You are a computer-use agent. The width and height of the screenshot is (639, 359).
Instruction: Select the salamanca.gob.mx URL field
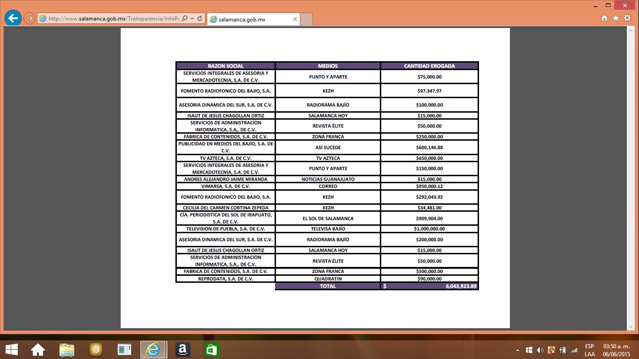(114, 19)
